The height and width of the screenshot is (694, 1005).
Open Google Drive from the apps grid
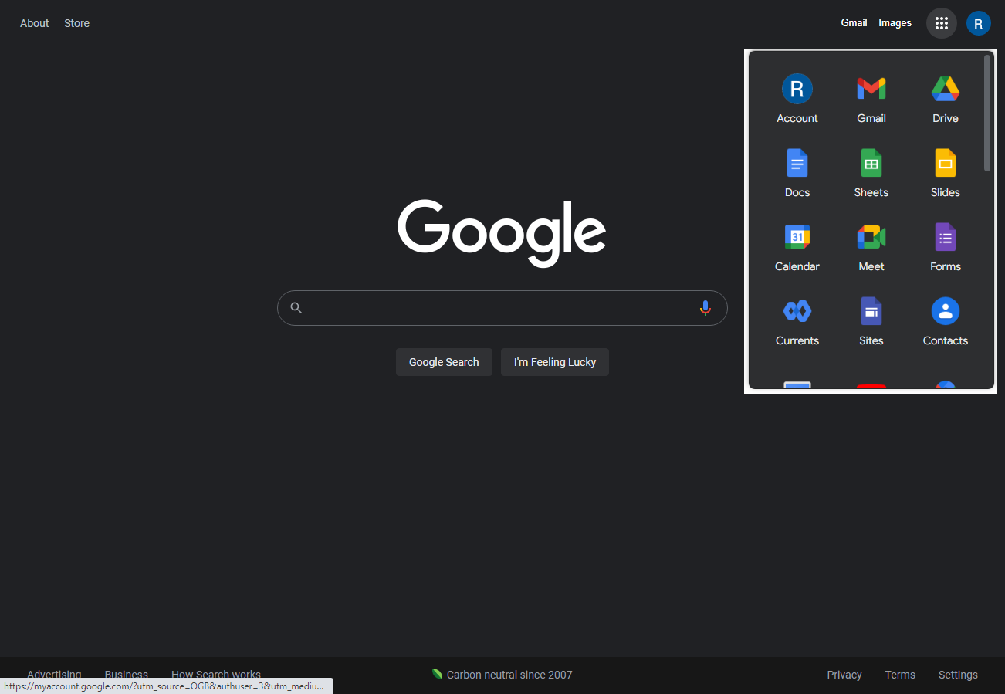pyautogui.click(x=945, y=98)
